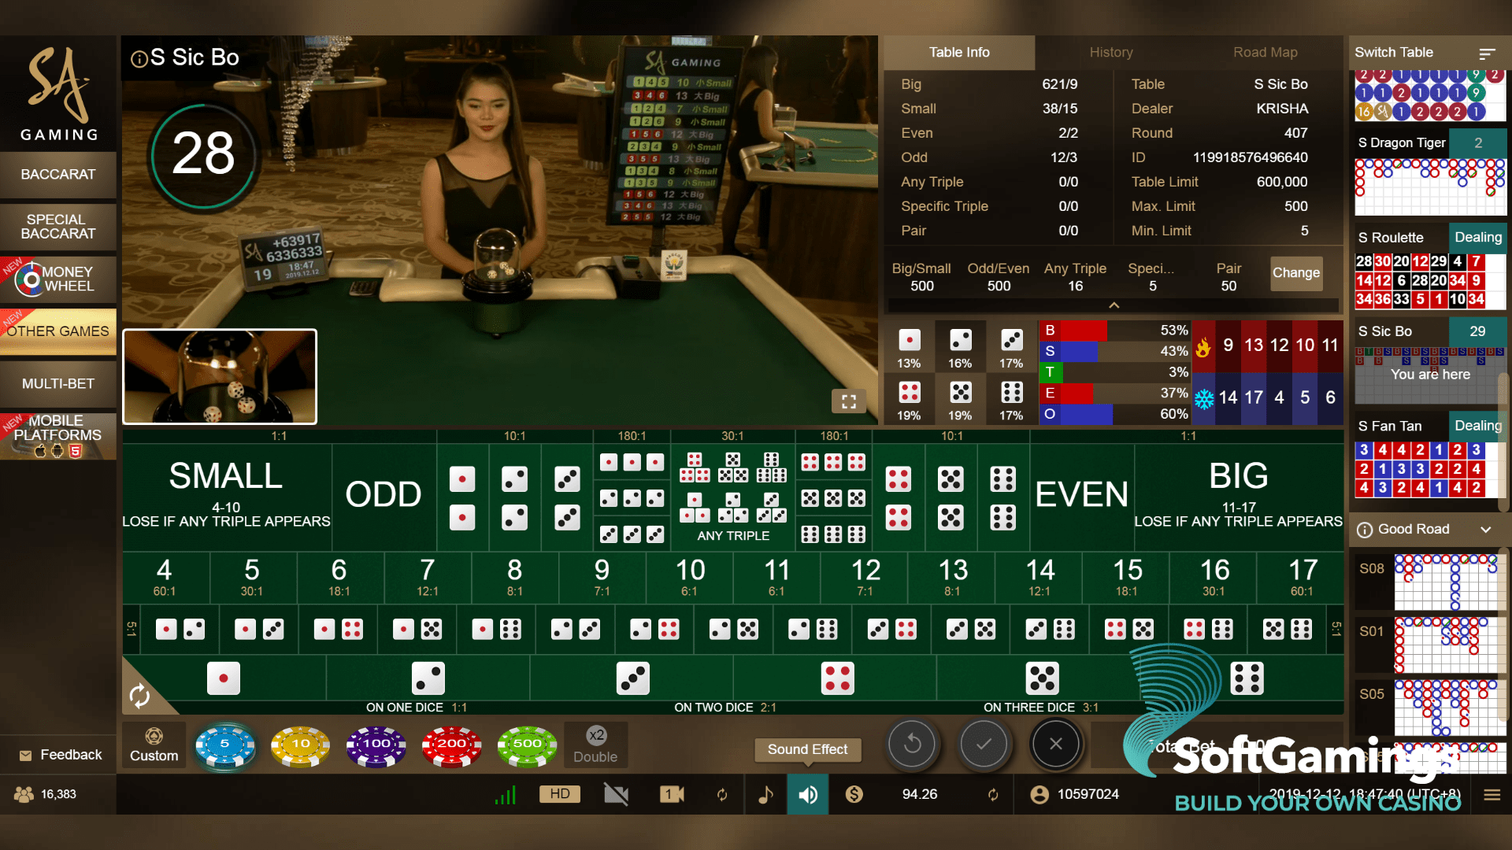Expand video to fullscreen

848,402
